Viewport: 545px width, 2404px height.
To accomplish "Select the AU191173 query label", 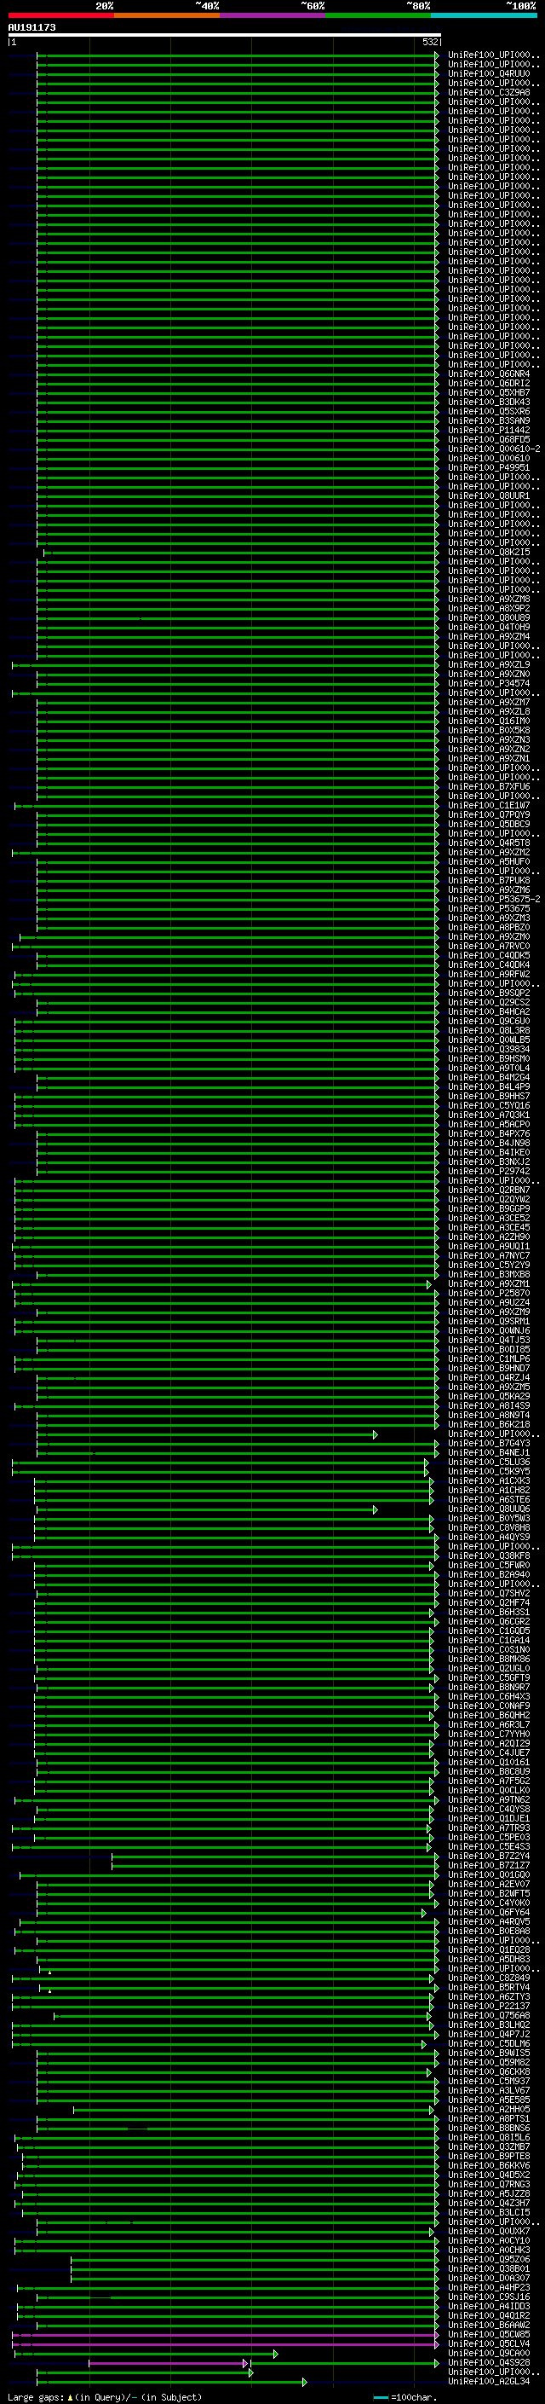I will tap(32, 27).
